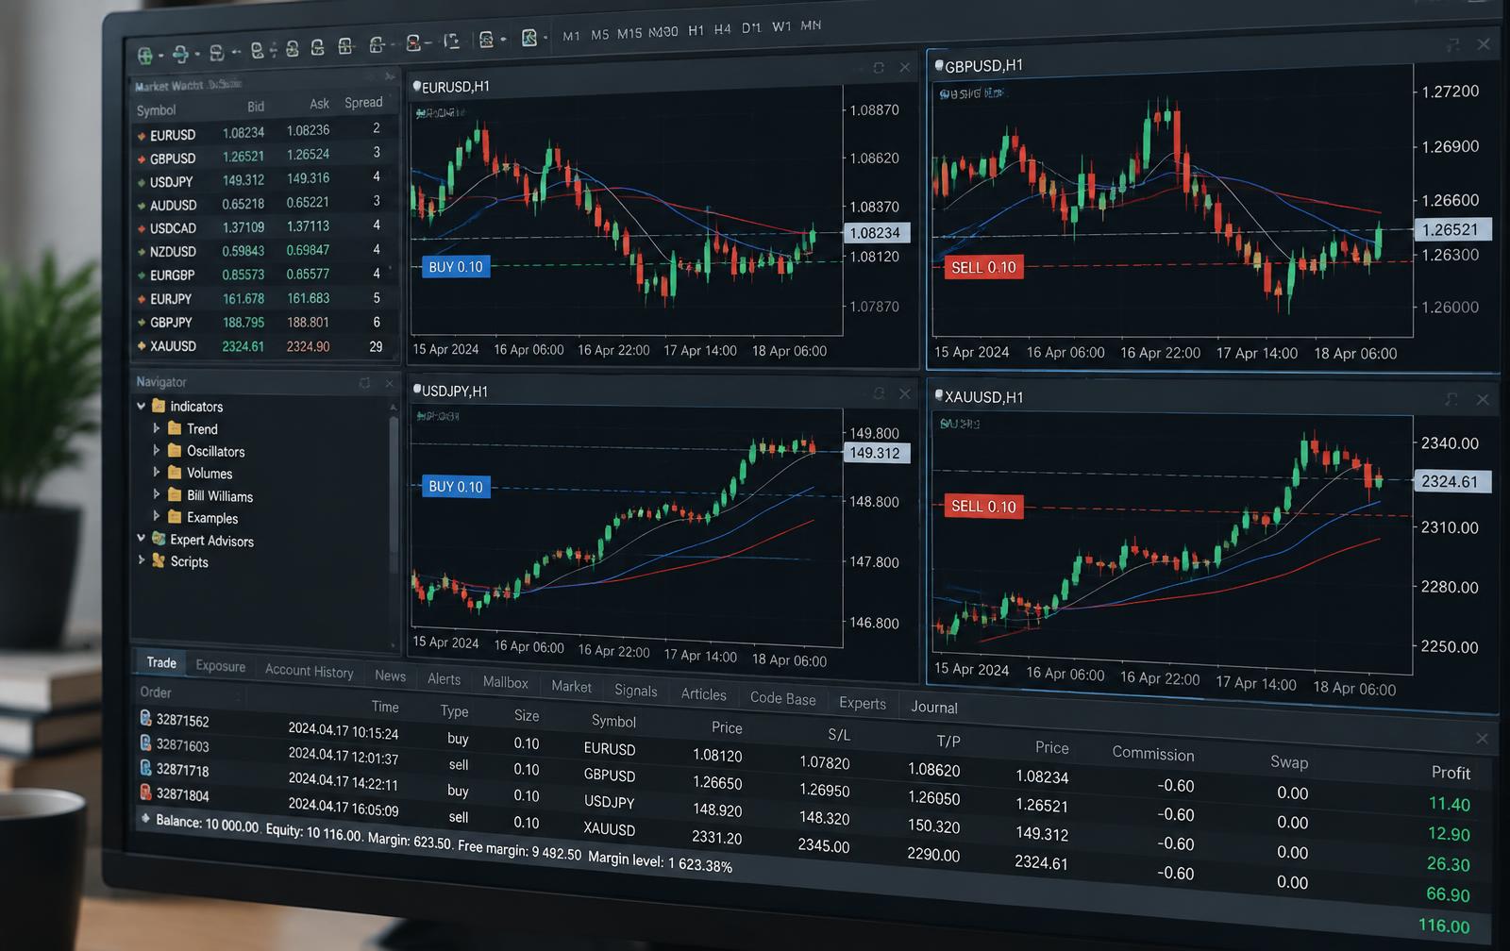Switch chart timeframe to M5
Screen dimensions: 1510x951
pos(600,34)
